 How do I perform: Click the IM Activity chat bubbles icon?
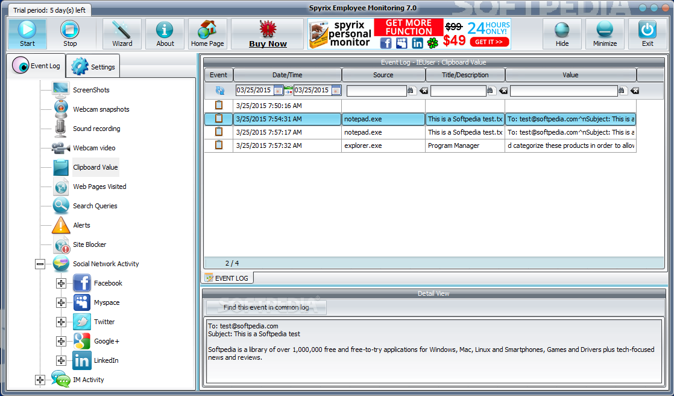(61, 379)
